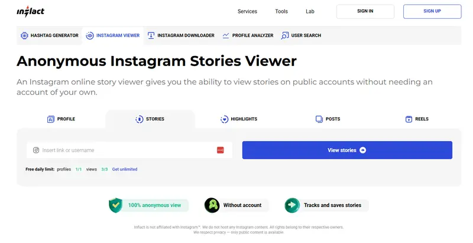Follow the Get unlimited link

click(125, 169)
